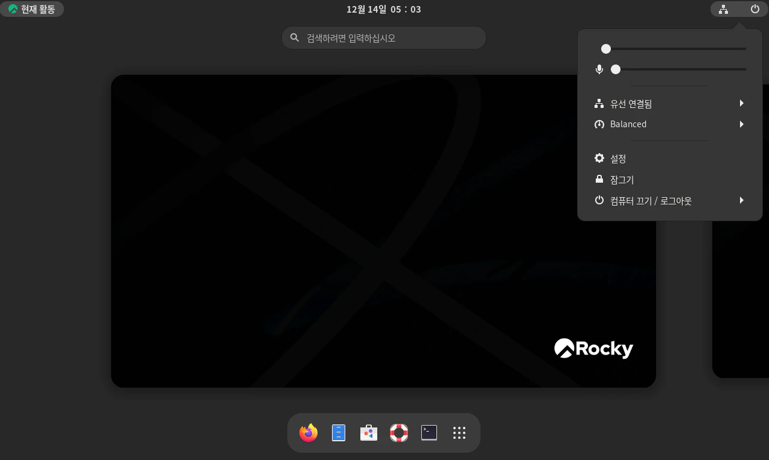The image size is (769, 460).
Task: Click the microphone icon in system menu
Action: 599,69
